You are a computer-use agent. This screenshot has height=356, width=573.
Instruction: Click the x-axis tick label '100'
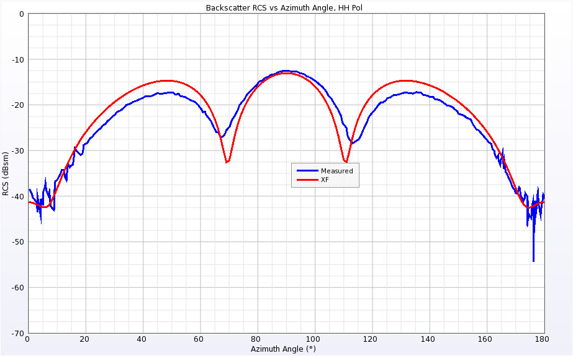tap(314, 339)
